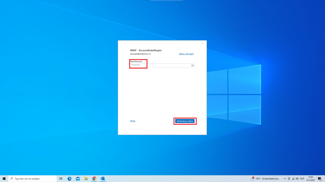Viewport: 325px width, 182px height.
Task: Open the 'Bent u dit niet?' link
Action: click(x=186, y=54)
